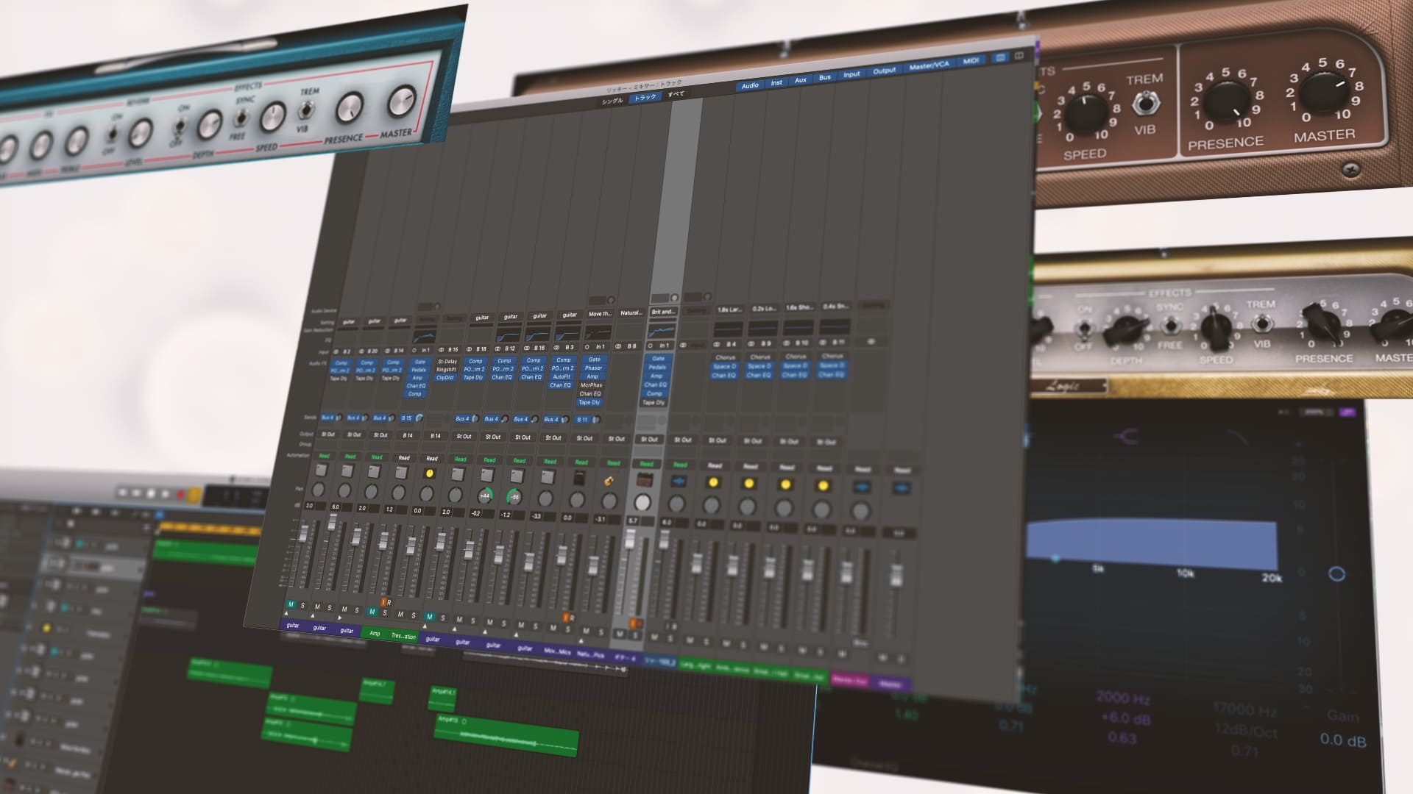The height and width of the screenshot is (794, 1413).
Task: Click PRESENCE knob on the brown amp
Action: (x=1225, y=101)
